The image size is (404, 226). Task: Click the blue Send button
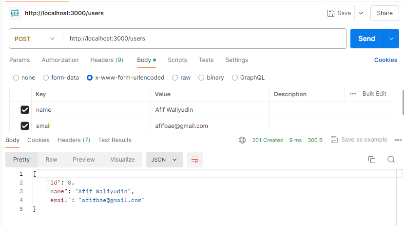pos(366,39)
